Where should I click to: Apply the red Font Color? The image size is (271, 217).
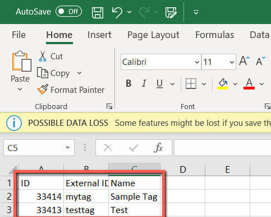click(249, 84)
